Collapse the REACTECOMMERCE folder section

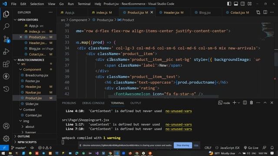(x=15, y=60)
